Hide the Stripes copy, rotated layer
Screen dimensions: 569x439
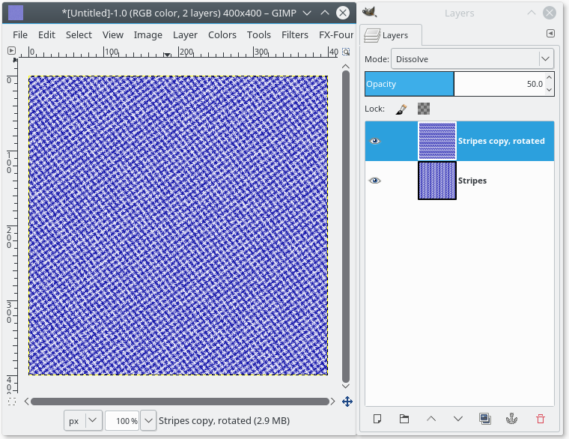pyautogui.click(x=375, y=141)
